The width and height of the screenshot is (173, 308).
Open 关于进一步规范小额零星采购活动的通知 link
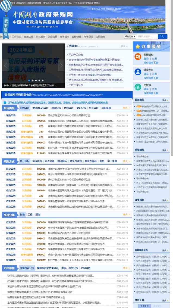(90, 75)
